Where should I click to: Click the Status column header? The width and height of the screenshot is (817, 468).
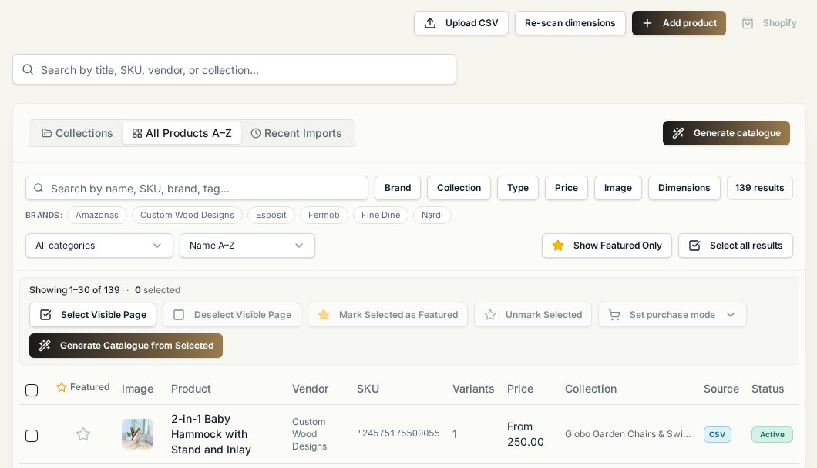[768, 389]
